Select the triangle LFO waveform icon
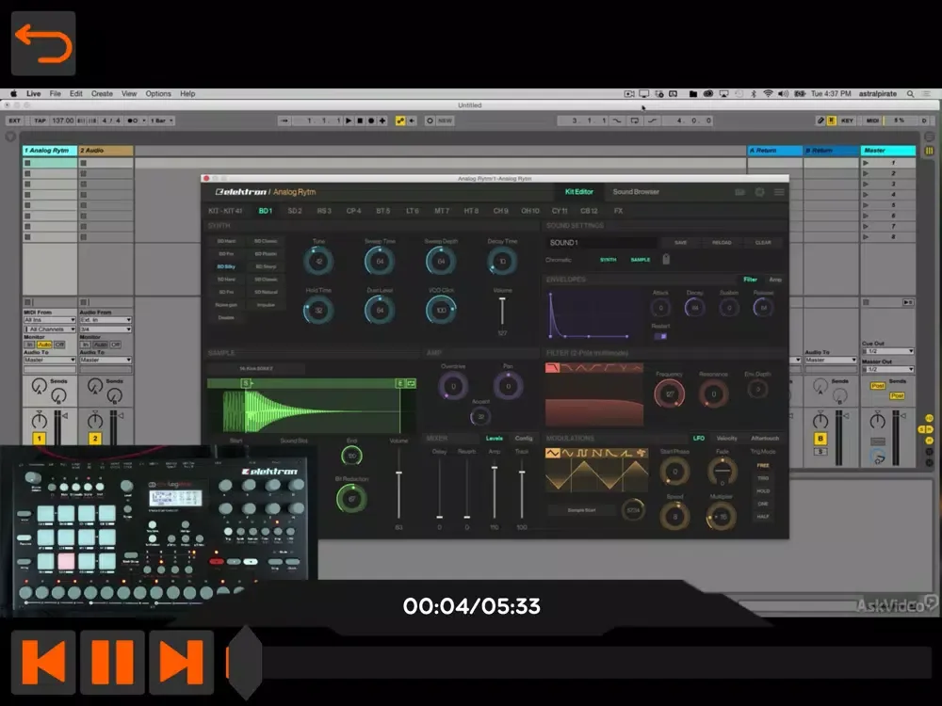The height and width of the screenshot is (706, 942). 553,454
